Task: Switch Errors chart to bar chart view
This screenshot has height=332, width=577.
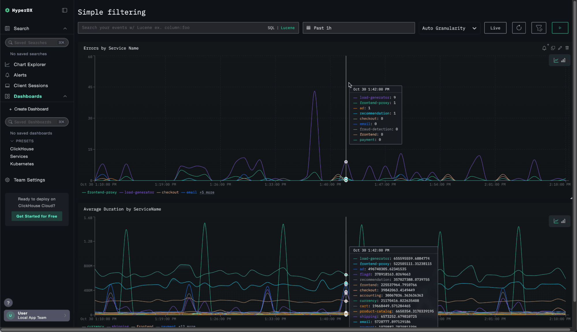Action: pyautogui.click(x=564, y=60)
